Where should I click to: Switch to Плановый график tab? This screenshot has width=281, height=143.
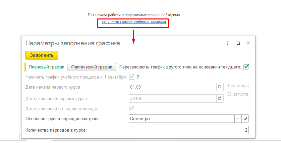point(46,67)
